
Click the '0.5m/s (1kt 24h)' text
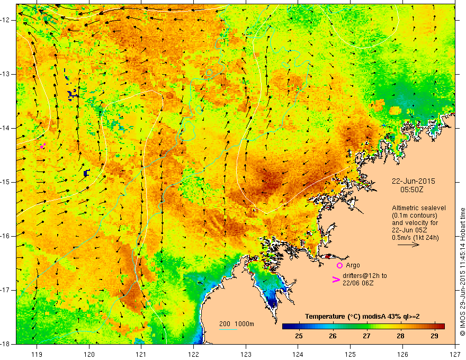(x=415, y=238)
